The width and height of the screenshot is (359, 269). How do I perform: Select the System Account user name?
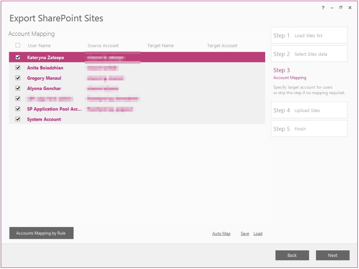coord(44,119)
